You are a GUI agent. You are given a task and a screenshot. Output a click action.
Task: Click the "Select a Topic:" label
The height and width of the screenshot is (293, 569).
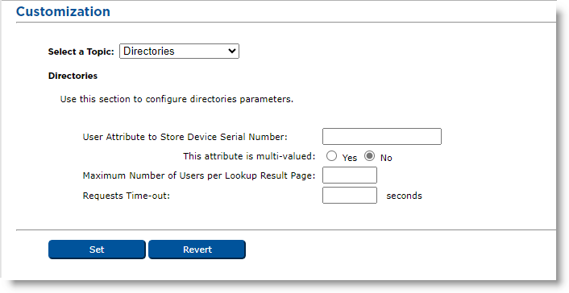(x=81, y=52)
